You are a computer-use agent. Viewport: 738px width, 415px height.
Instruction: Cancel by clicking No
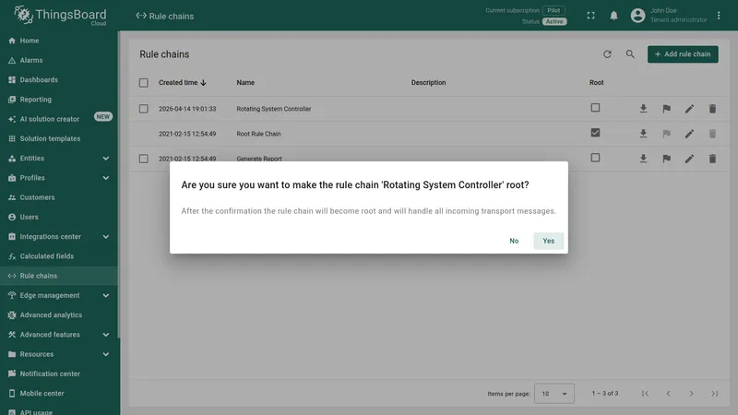pyautogui.click(x=514, y=241)
